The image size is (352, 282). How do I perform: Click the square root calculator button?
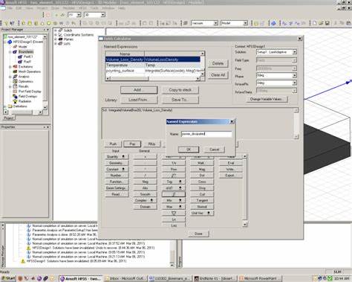click(174, 176)
